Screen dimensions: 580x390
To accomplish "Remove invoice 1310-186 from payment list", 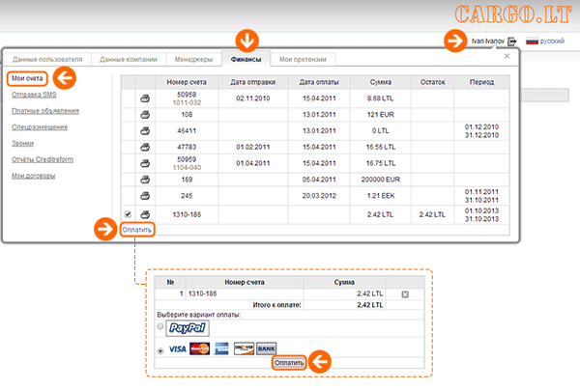I will (405, 293).
